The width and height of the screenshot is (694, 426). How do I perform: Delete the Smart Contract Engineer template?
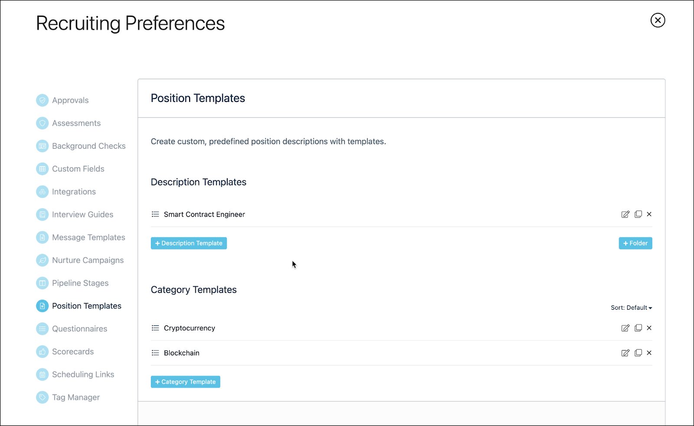coord(649,214)
